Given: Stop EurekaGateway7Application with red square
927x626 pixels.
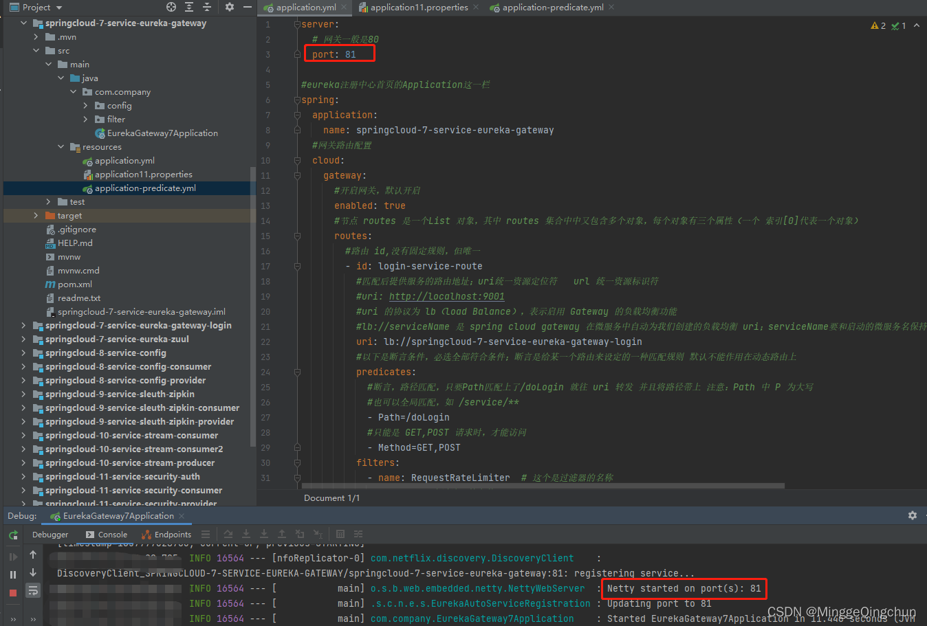Looking at the screenshot, I should click(x=13, y=592).
